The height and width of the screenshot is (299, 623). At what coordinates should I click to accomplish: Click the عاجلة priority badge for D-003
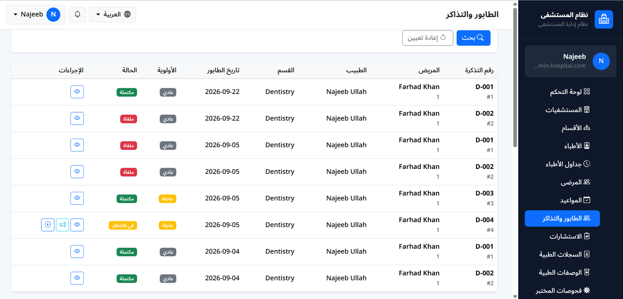(167, 199)
